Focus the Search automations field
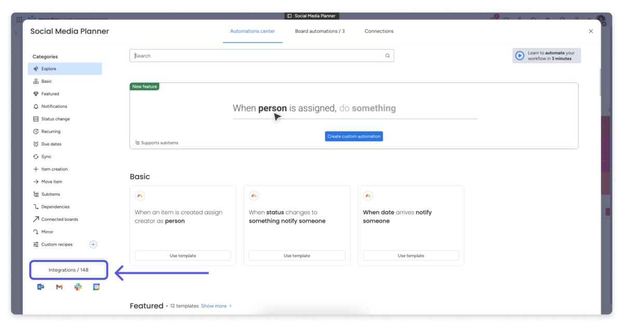Image resolution: width=623 pixels, height=327 pixels. click(262, 56)
